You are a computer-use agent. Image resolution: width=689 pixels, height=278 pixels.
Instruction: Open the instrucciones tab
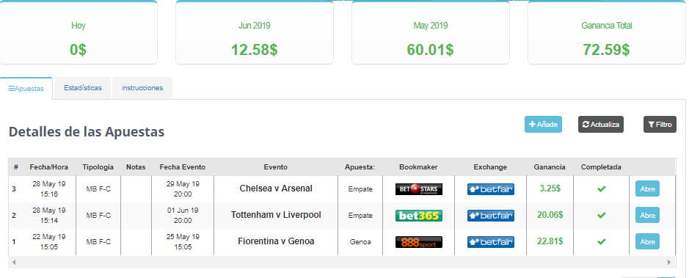[142, 88]
